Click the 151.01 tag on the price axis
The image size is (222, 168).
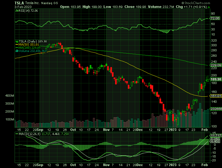click(x=216, y=96)
